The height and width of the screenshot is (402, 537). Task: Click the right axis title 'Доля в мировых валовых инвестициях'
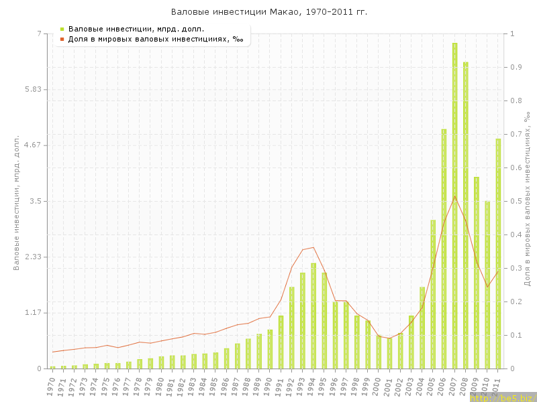point(527,200)
